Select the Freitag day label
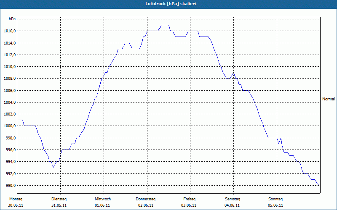Image resolution: width=337 pixels, height=210 pixels. [189, 199]
